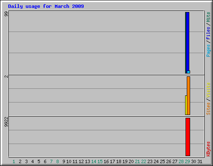Screen dimensions: 213x166
Task: Click day "24" on the x-axis
Action: pos(156,161)
